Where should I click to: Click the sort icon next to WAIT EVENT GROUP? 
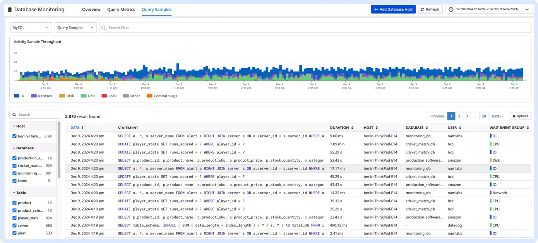pyautogui.click(x=528, y=128)
